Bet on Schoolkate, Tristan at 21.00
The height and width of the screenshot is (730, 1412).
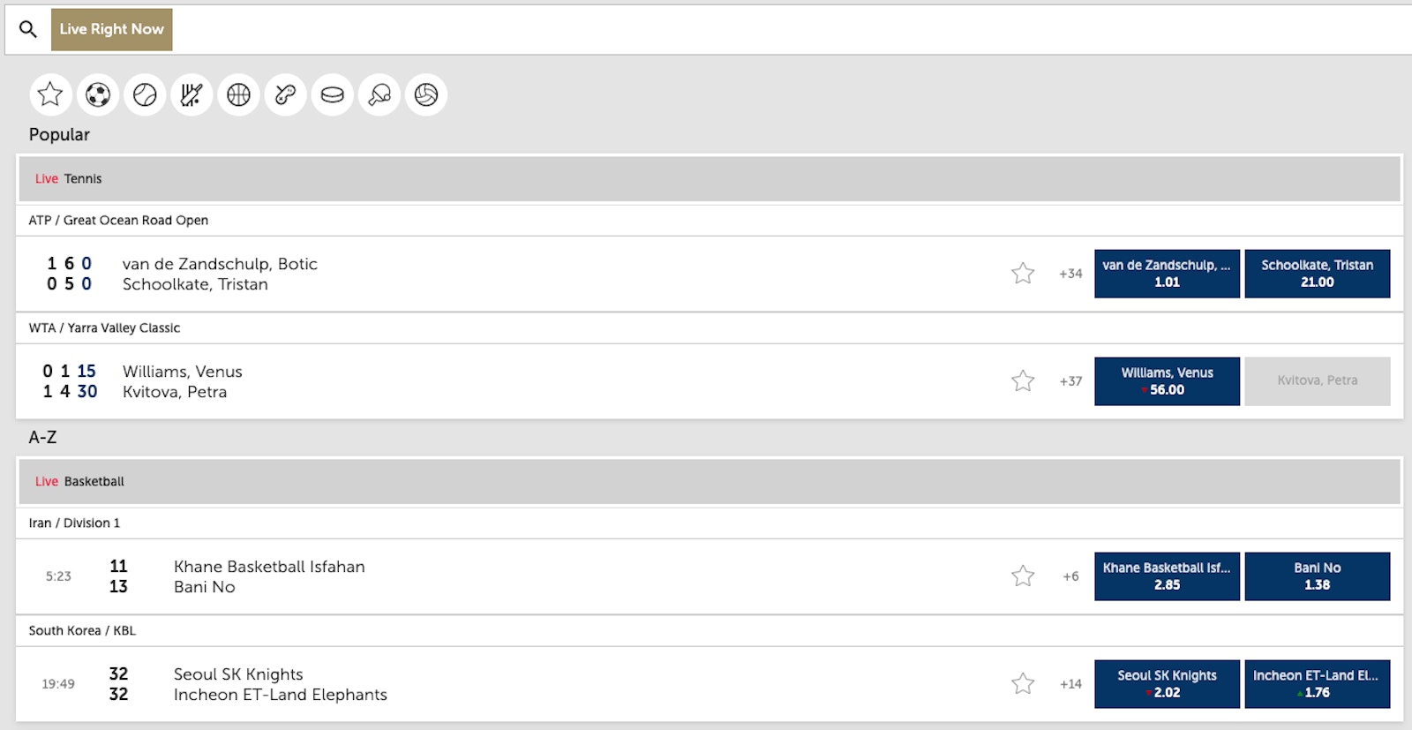pyautogui.click(x=1317, y=274)
